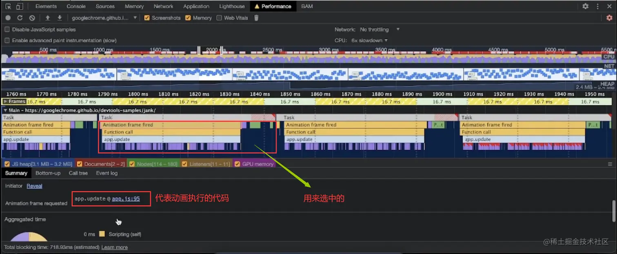The image size is (617, 254).
Task: Open the CPU 6x slowdown dropdown
Action: click(369, 40)
